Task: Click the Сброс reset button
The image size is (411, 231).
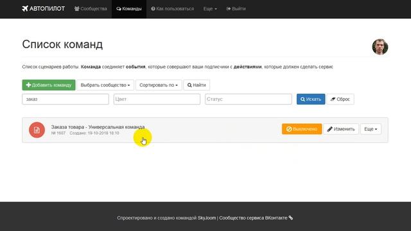Action: (340, 99)
